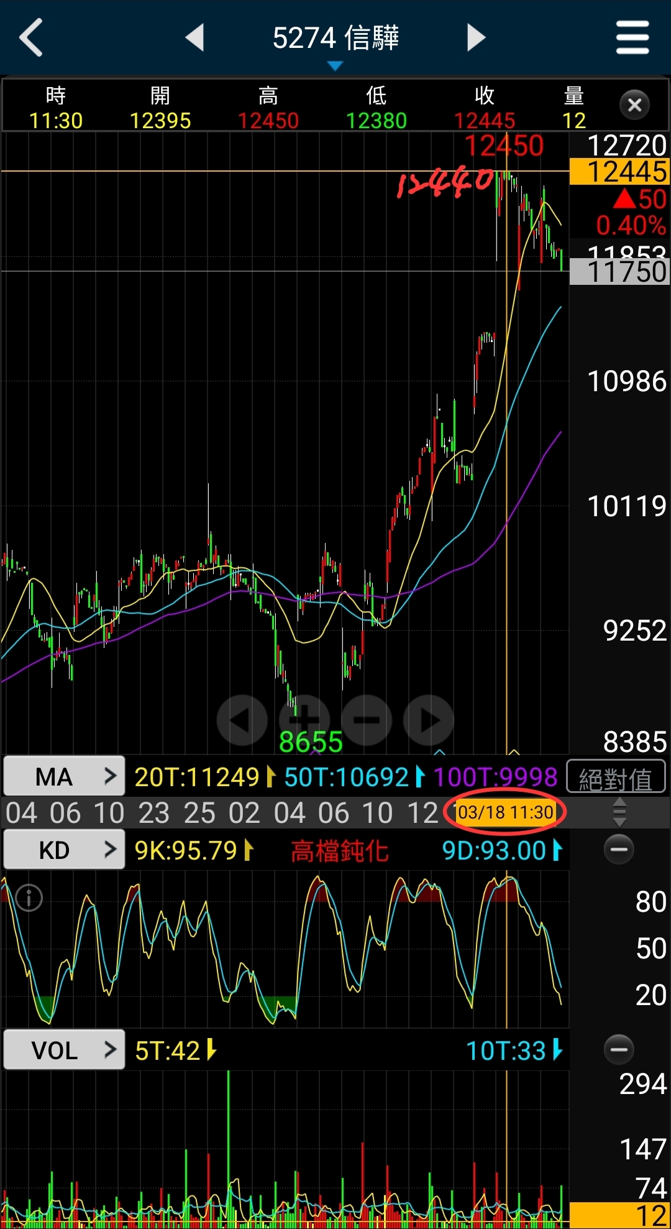Go to previous stock with left triangle
The height and width of the screenshot is (1229, 671).
[195, 38]
